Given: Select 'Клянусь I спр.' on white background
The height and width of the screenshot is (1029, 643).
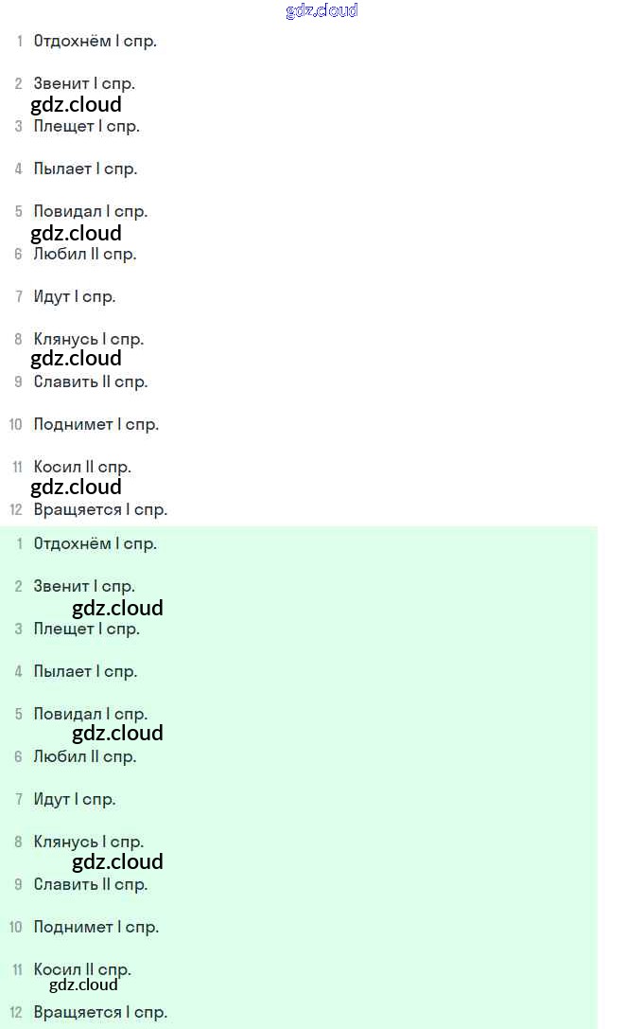Looking at the screenshot, I should pos(89,339).
